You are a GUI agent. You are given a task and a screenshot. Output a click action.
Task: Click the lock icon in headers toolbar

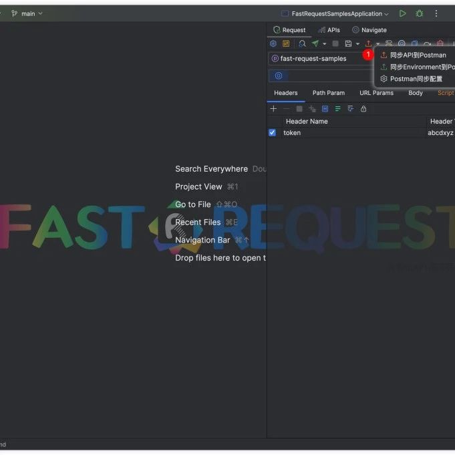[x=363, y=109]
